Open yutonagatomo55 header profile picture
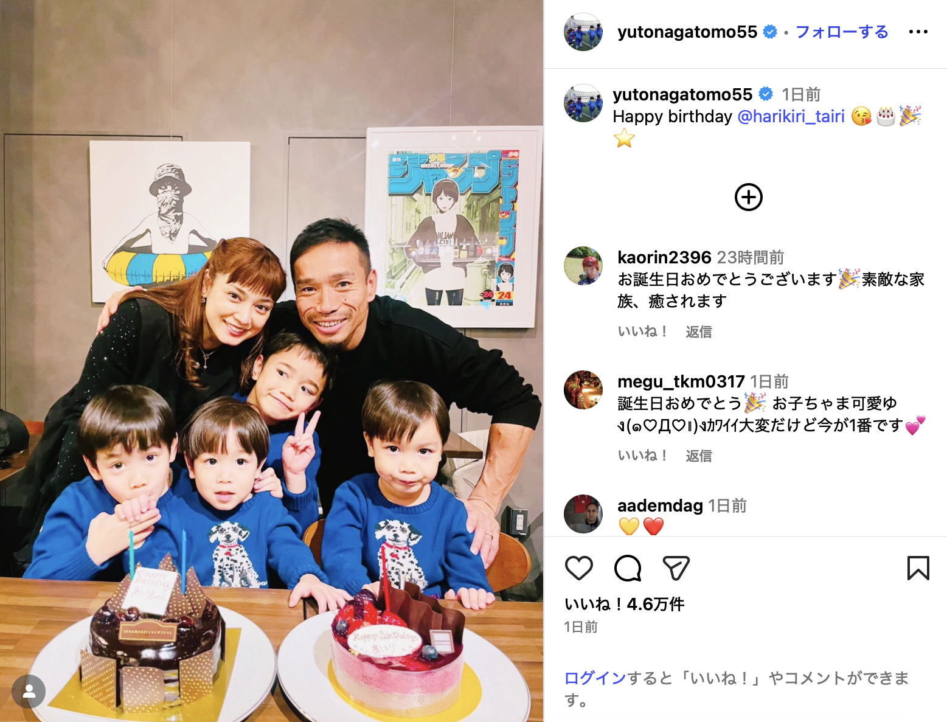The image size is (947, 722). click(583, 32)
